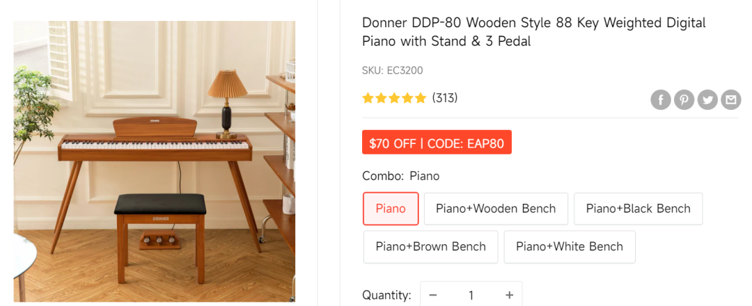
Task: Choose the Piano+Black Bench combo
Action: point(638,209)
